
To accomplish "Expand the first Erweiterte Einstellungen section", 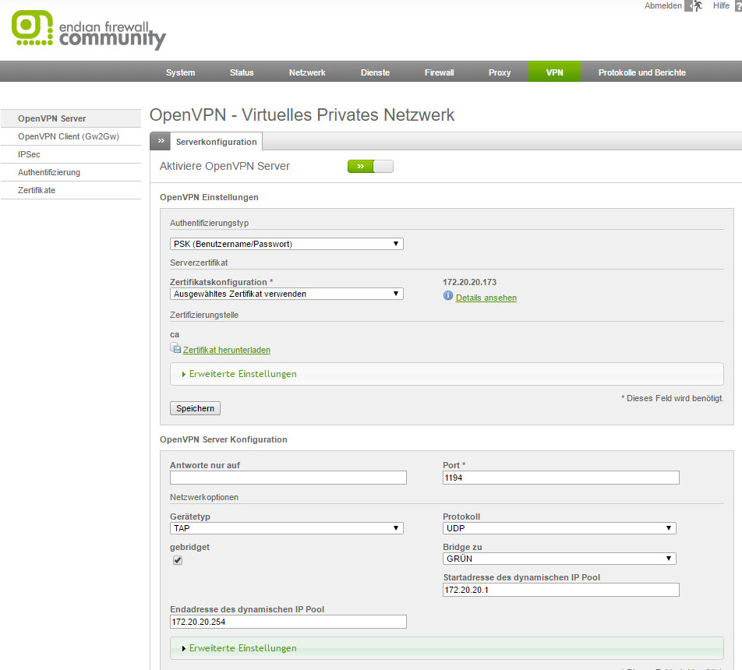I will coord(242,374).
